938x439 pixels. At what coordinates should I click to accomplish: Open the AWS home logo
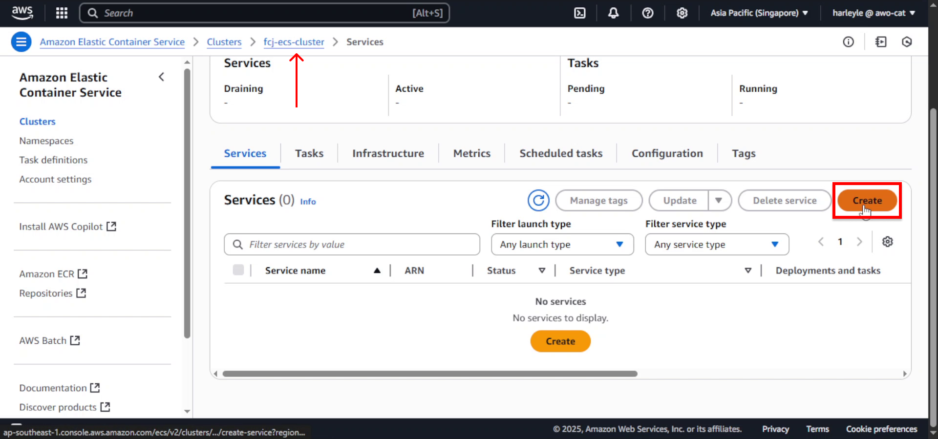tap(22, 13)
